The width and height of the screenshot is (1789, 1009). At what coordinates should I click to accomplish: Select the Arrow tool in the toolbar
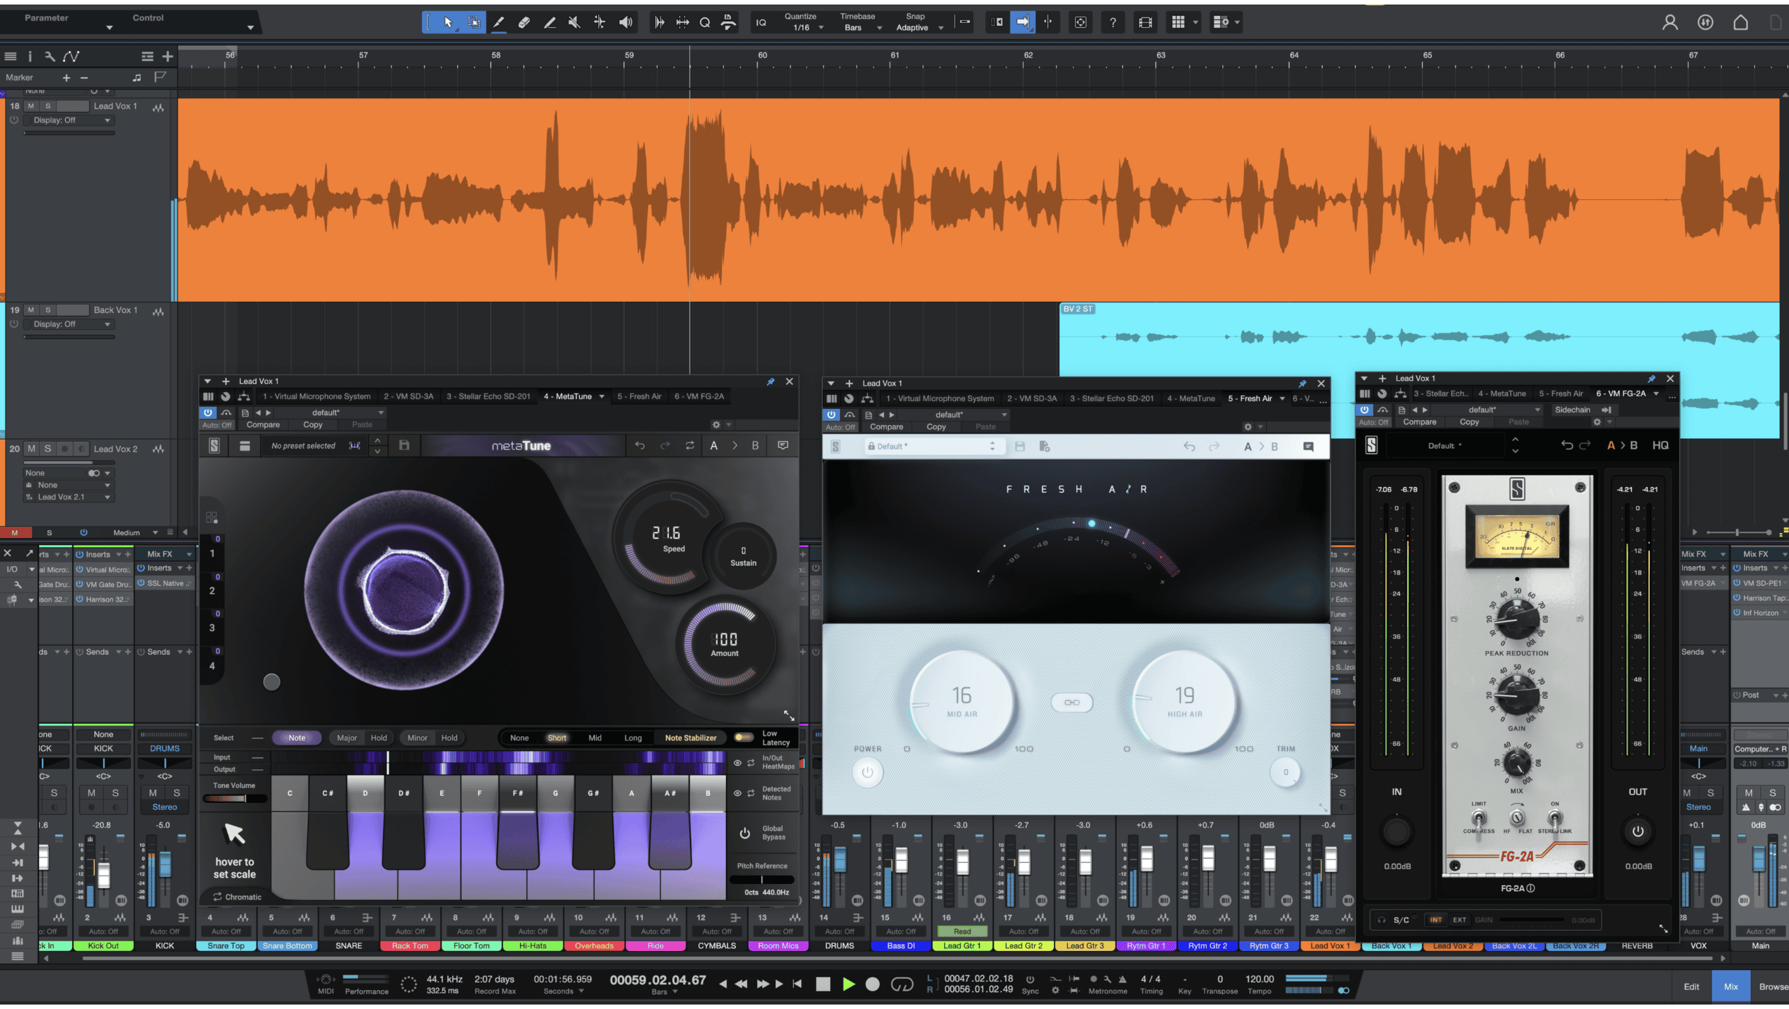pyautogui.click(x=447, y=22)
